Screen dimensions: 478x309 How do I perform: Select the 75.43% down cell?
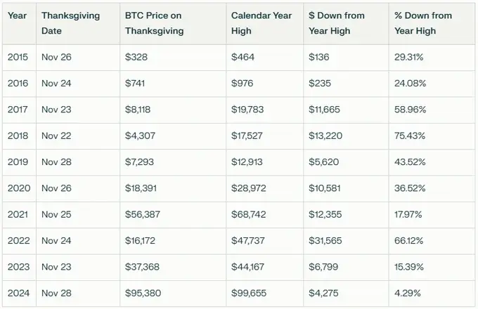[409, 136]
